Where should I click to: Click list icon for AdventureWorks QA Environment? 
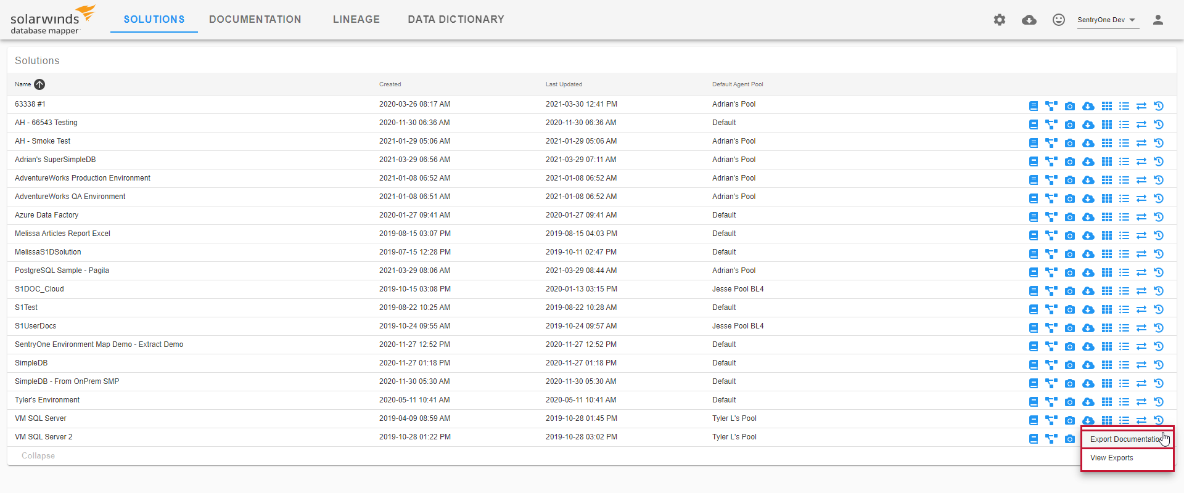(x=1124, y=198)
